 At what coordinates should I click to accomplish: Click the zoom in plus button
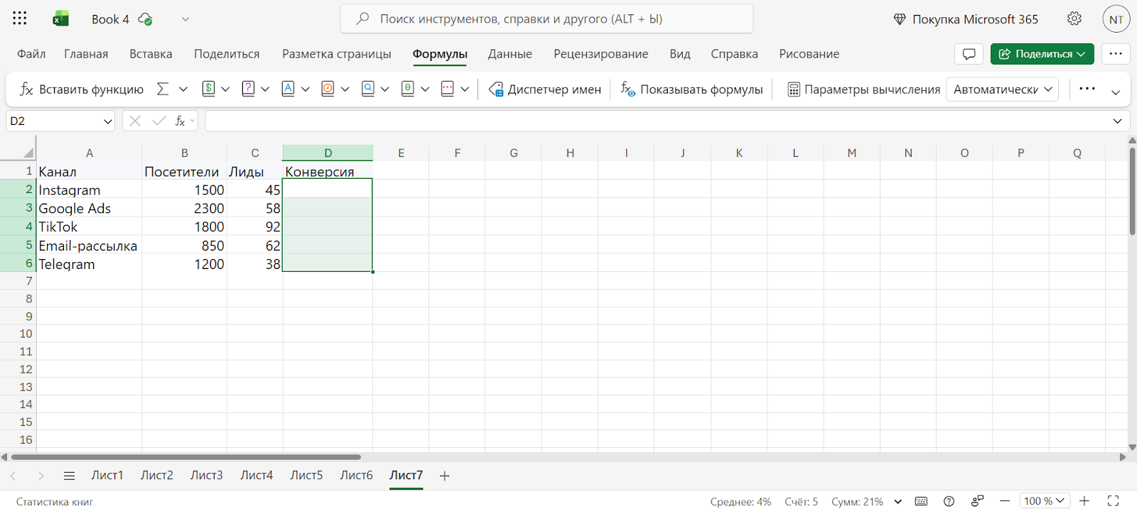coord(1084,501)
